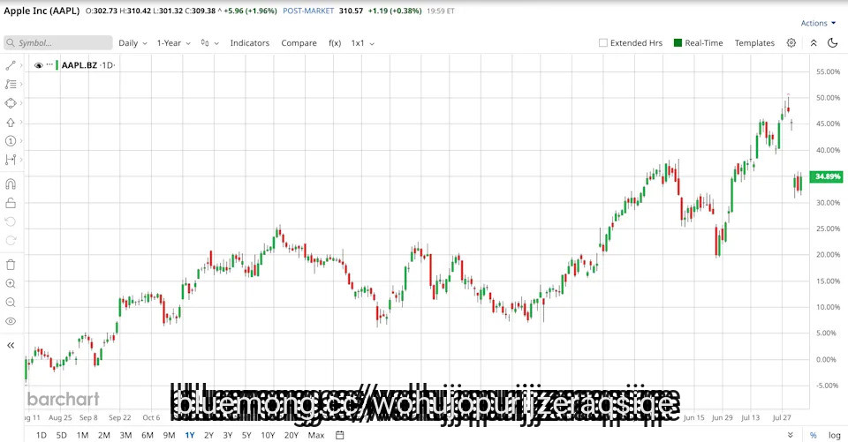The height and width of the screenshot is (442, 848).
Task: Toggle AAPL.BZ series visibility eye
Action: pyautogui.click(x=38, y=65)
